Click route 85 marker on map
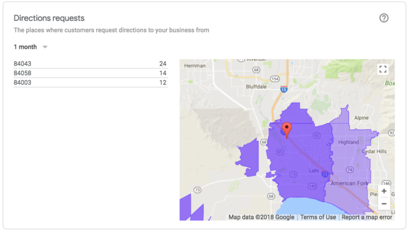Image resolution: width=411 pixels, height=232 pixels. click(280, 152)
